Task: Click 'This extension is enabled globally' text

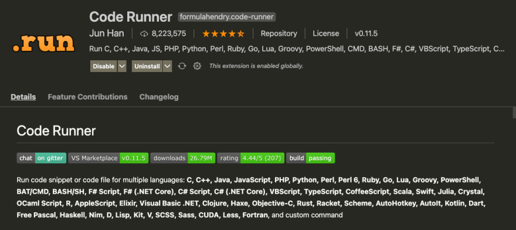Action: (x=256, y=66)
